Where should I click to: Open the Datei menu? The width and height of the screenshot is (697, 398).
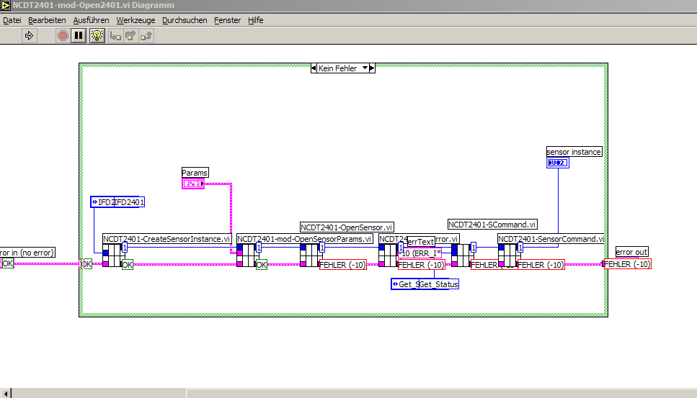pos(12,20)
